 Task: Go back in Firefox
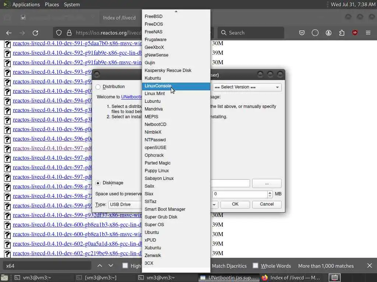click(x=9, y=33)
